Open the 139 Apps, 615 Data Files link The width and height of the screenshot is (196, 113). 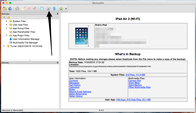pos(133,100)
